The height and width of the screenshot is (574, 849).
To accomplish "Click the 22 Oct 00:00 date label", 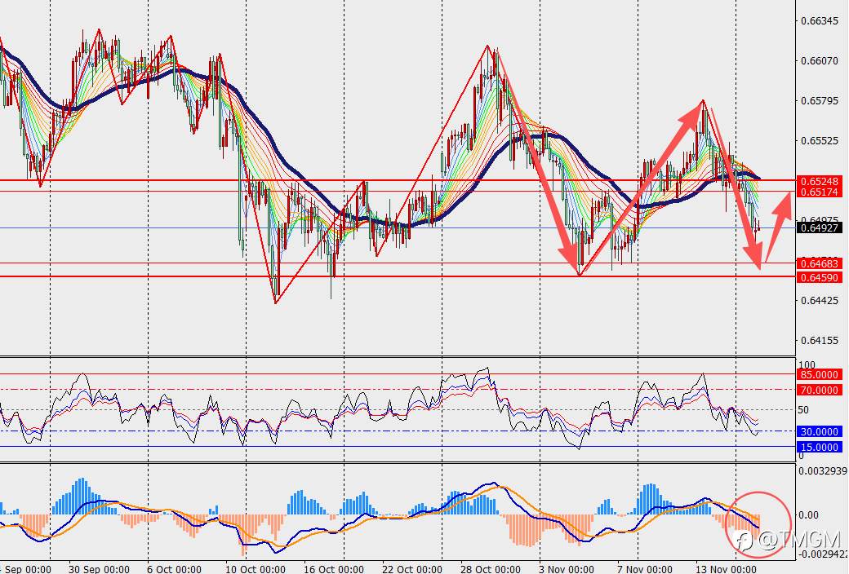I will coord(411,569).
